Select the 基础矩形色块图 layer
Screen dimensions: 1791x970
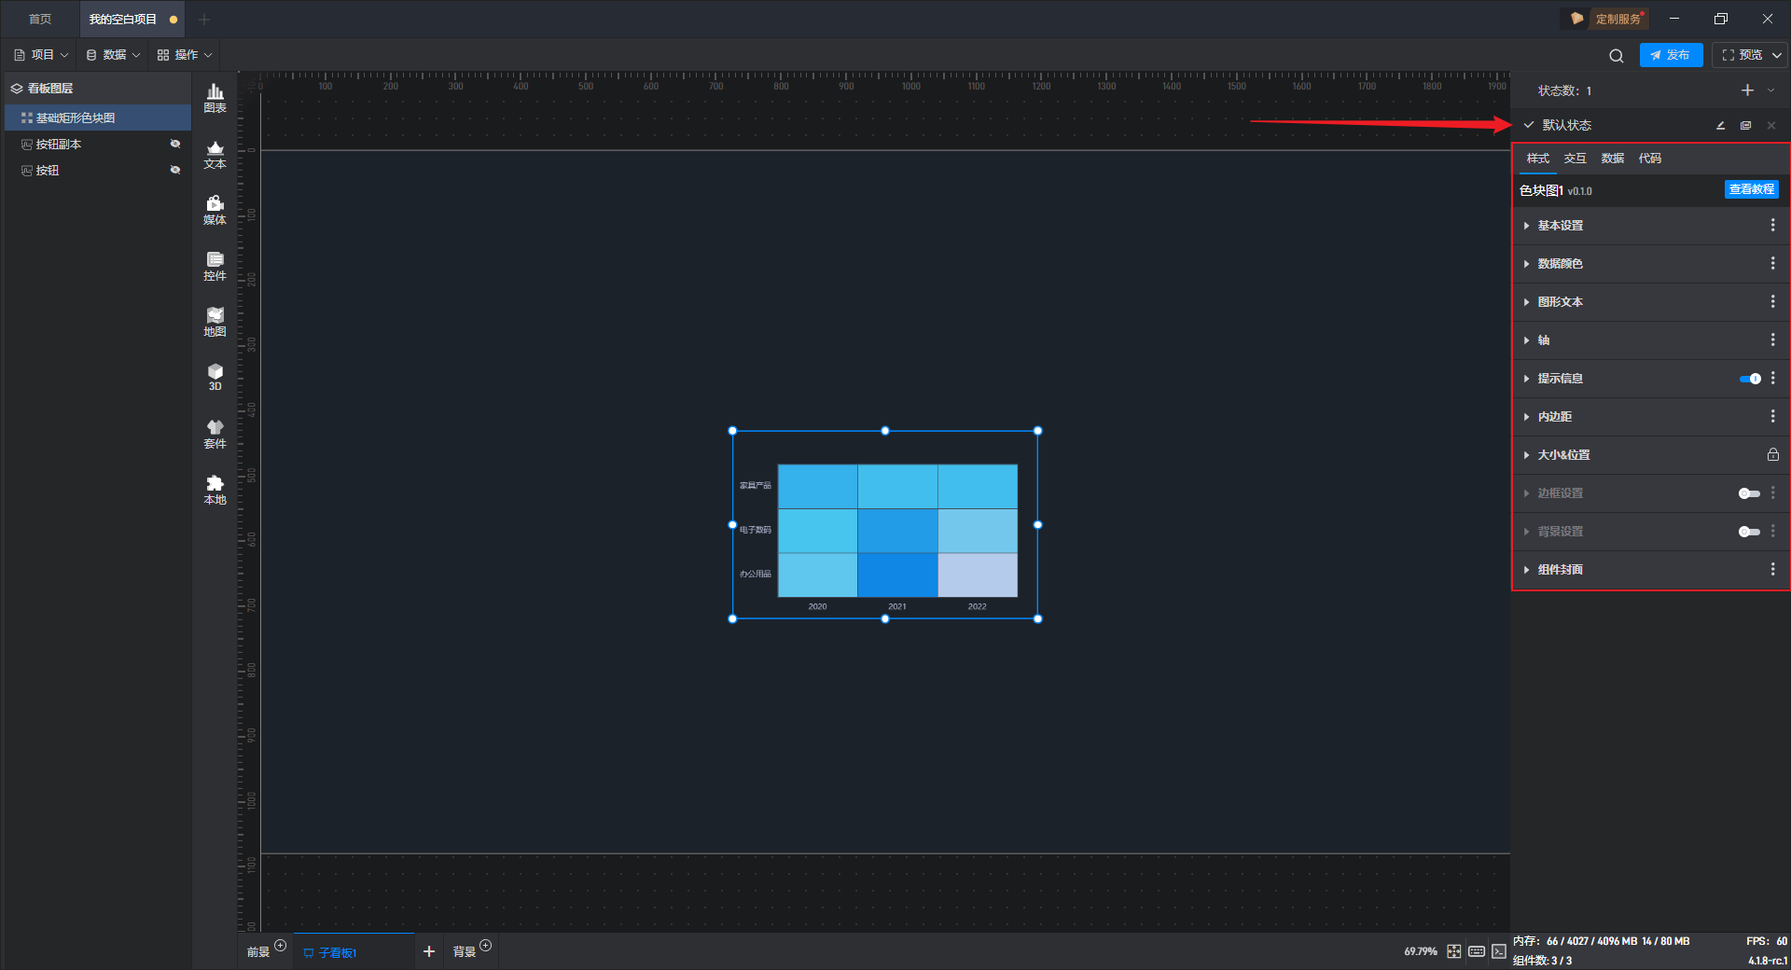76,118
